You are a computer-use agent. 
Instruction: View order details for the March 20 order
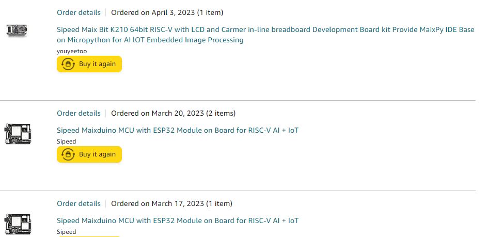pyautogui.click(x=79, y=114)
